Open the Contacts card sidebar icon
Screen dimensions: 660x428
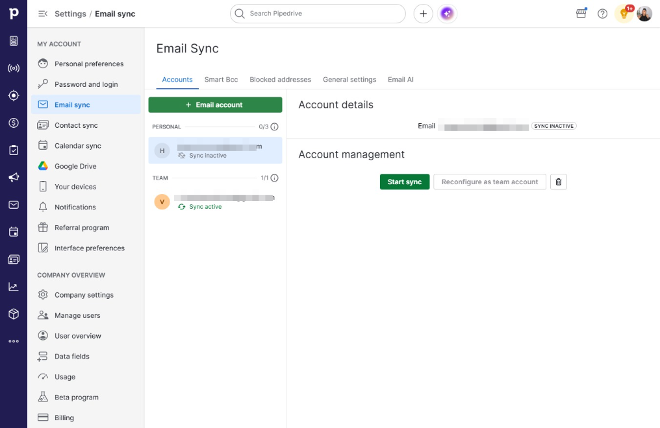(x=14, y=259)
